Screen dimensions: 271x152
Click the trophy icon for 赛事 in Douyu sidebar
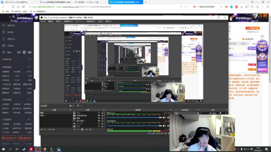pos(4,52)
